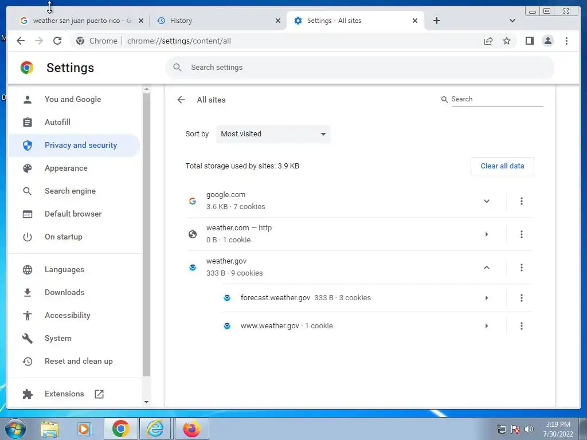Close the History tab
Screen dimensions: 587x440
coord(278,21)
